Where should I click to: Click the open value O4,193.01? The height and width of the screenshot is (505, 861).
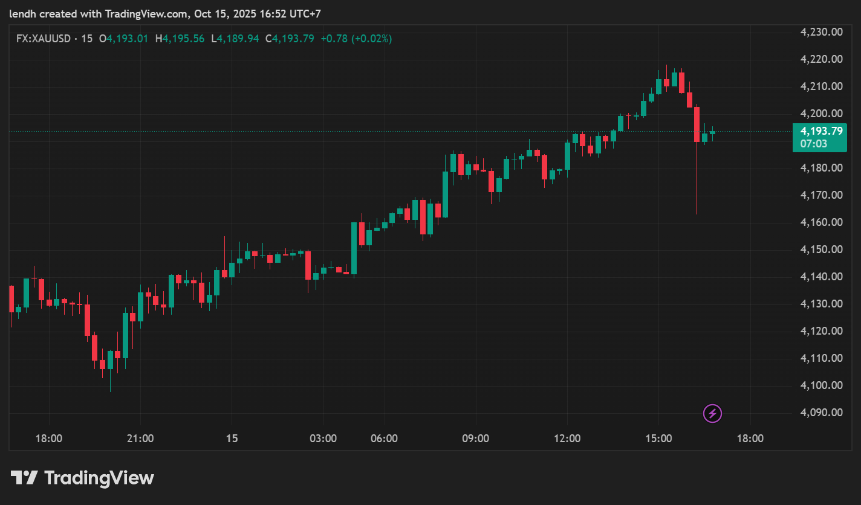(x=123, y=39)
